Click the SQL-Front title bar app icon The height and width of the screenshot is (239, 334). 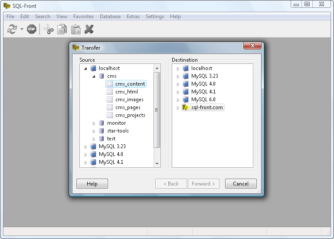click(7, 6)
